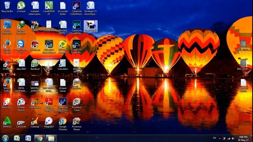This screenshot has width=253, height=142.
Task: Select the disc-shaped shortcut above Picosmos Tools
Action: [77, 84]
